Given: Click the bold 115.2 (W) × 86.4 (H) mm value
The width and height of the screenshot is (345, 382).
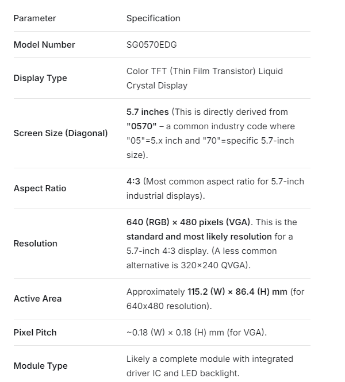Looking at the screenshot, I should (x=237, y=292).
